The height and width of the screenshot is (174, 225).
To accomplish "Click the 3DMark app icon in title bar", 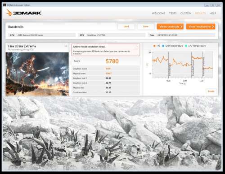I will point(4,5).
